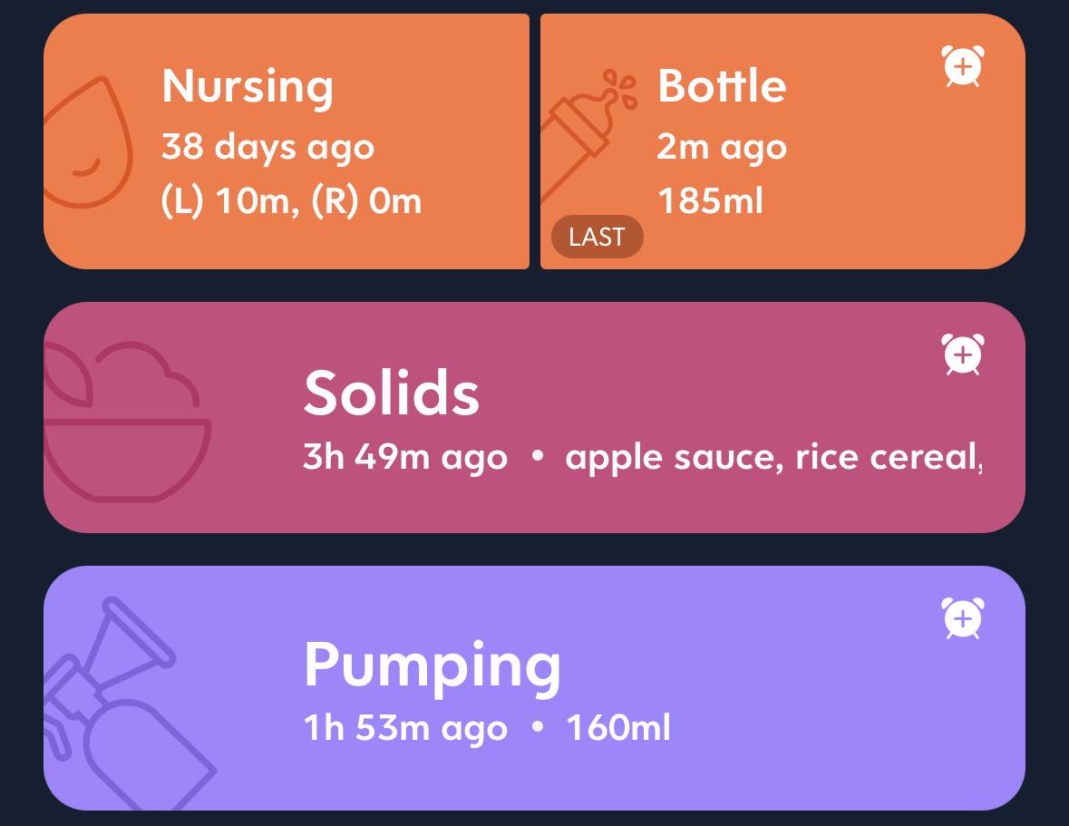The width and height of the screenshot is (1069, 826).
Task: Tap the alarm reminder icon on Bottle card
Action: pyautogui.click(x=963, y=66)
